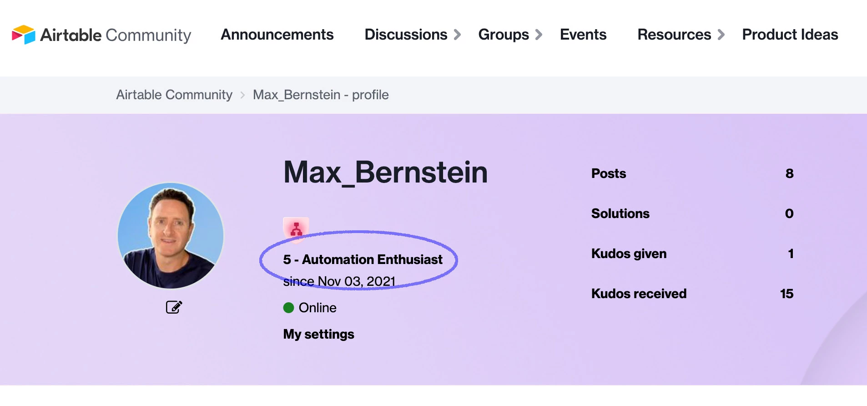Click the Airtable Community breadcrumb link
The height and width of the screenshot is (406, 867).
coord(174,95)
